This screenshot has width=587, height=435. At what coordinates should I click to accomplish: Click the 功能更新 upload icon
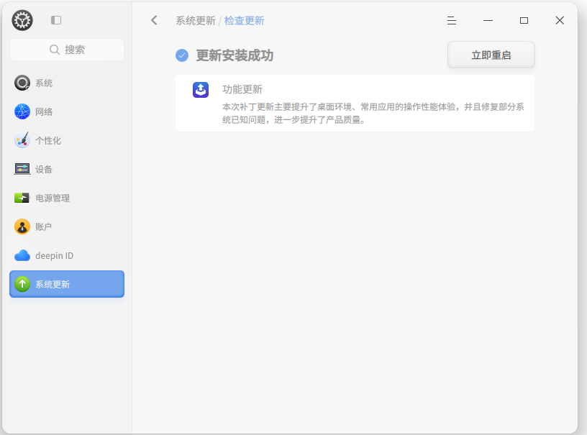pyautogui.click(x=201, y=90)
